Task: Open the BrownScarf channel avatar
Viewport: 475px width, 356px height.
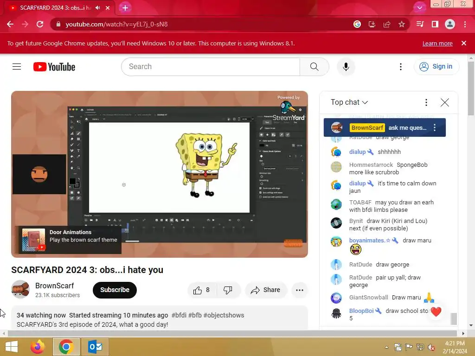Action: point(20,289)
